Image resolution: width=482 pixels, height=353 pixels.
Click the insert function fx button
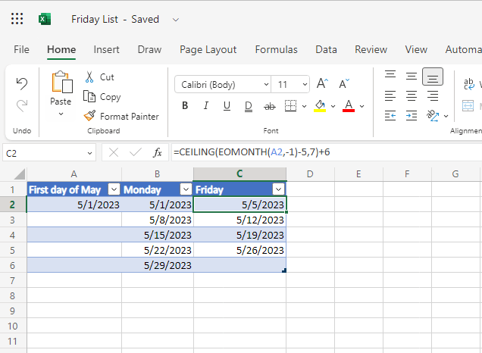pos(158,152)
